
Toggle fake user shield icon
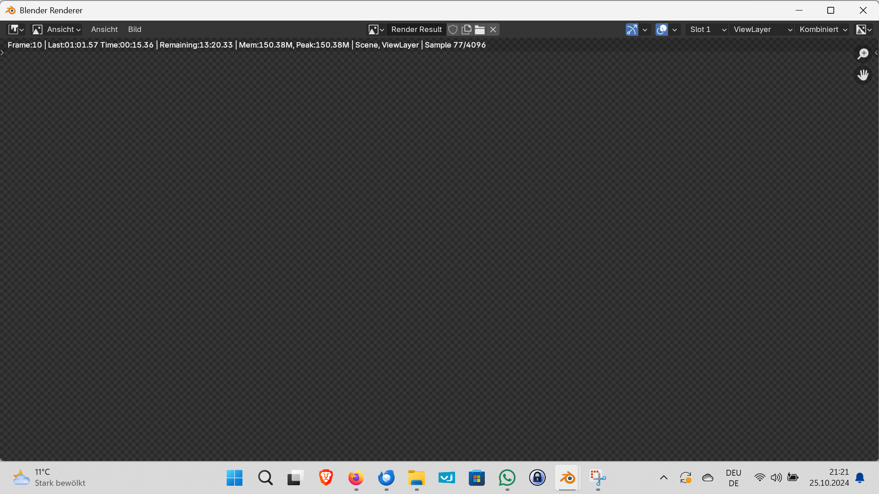(453, 29)
